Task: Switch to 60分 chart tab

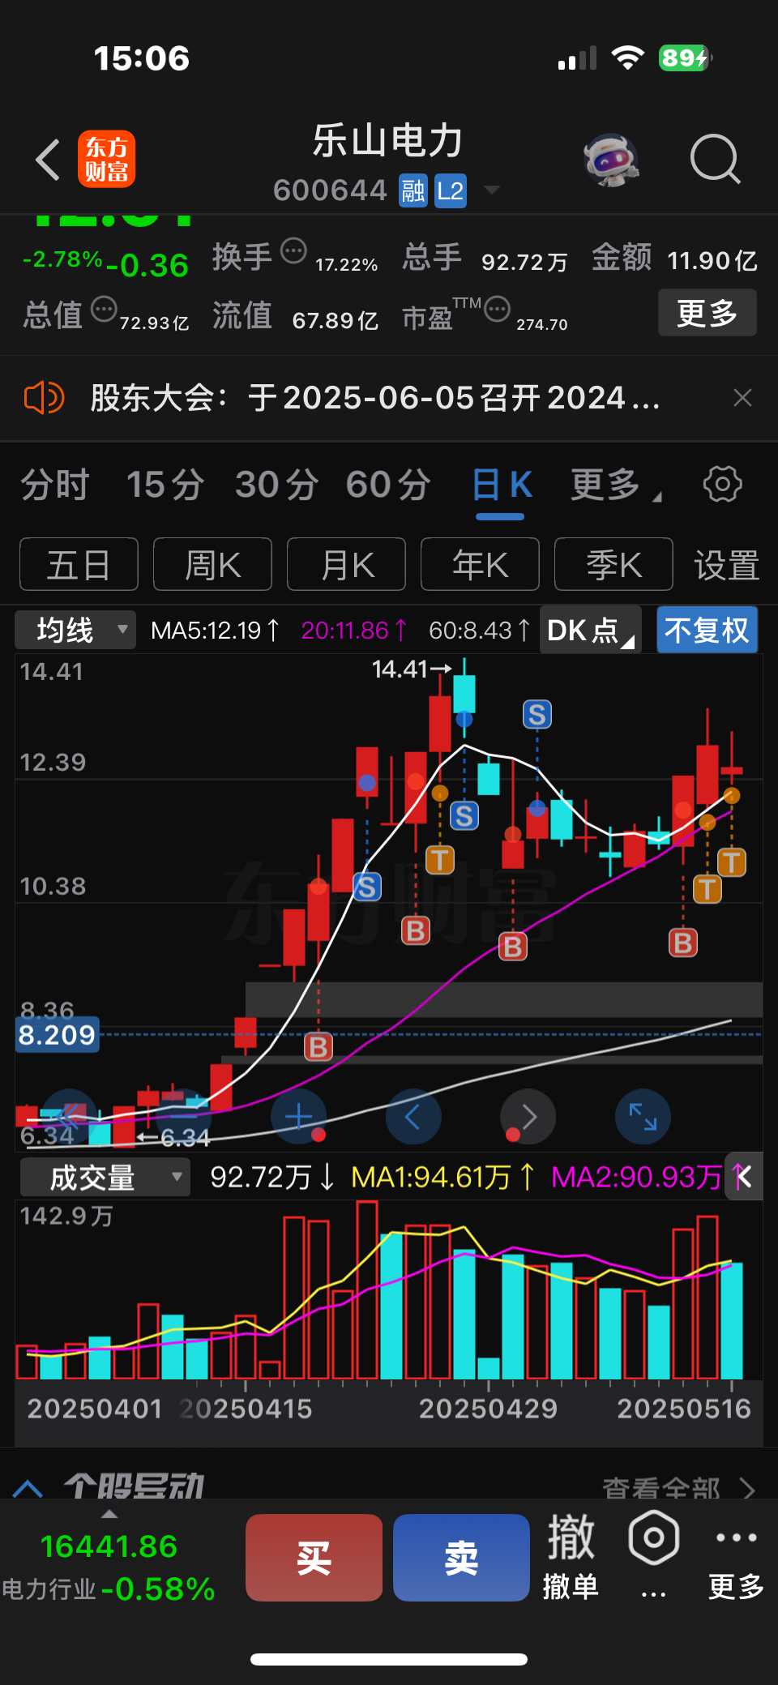Action: pos(388,485)
